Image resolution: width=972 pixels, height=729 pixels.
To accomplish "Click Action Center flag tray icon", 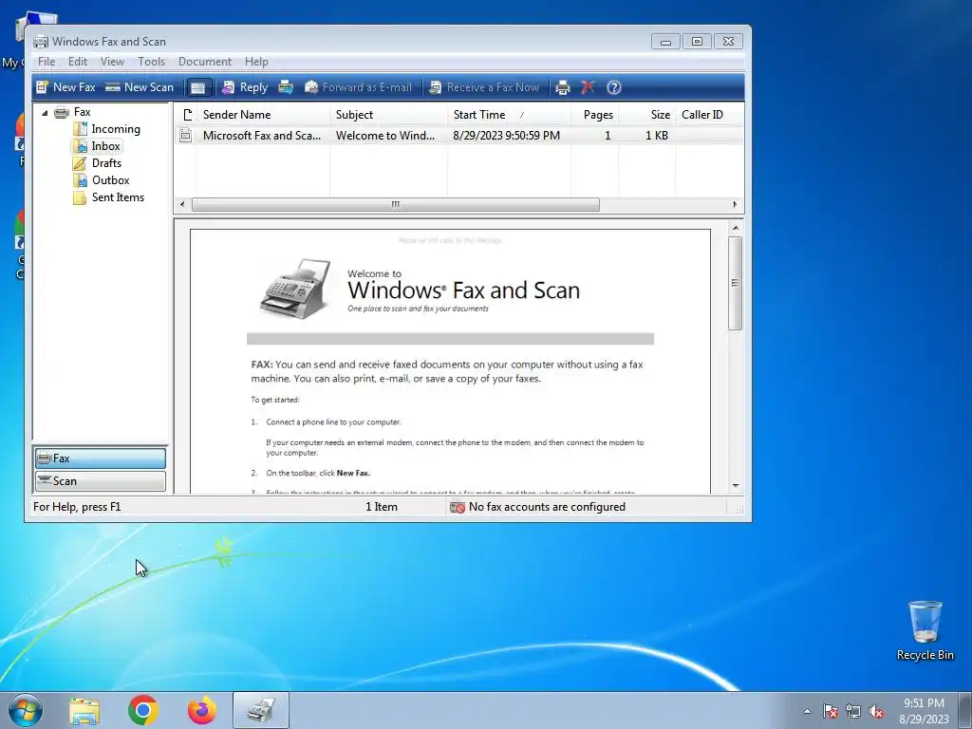I will tap(831, 711).
